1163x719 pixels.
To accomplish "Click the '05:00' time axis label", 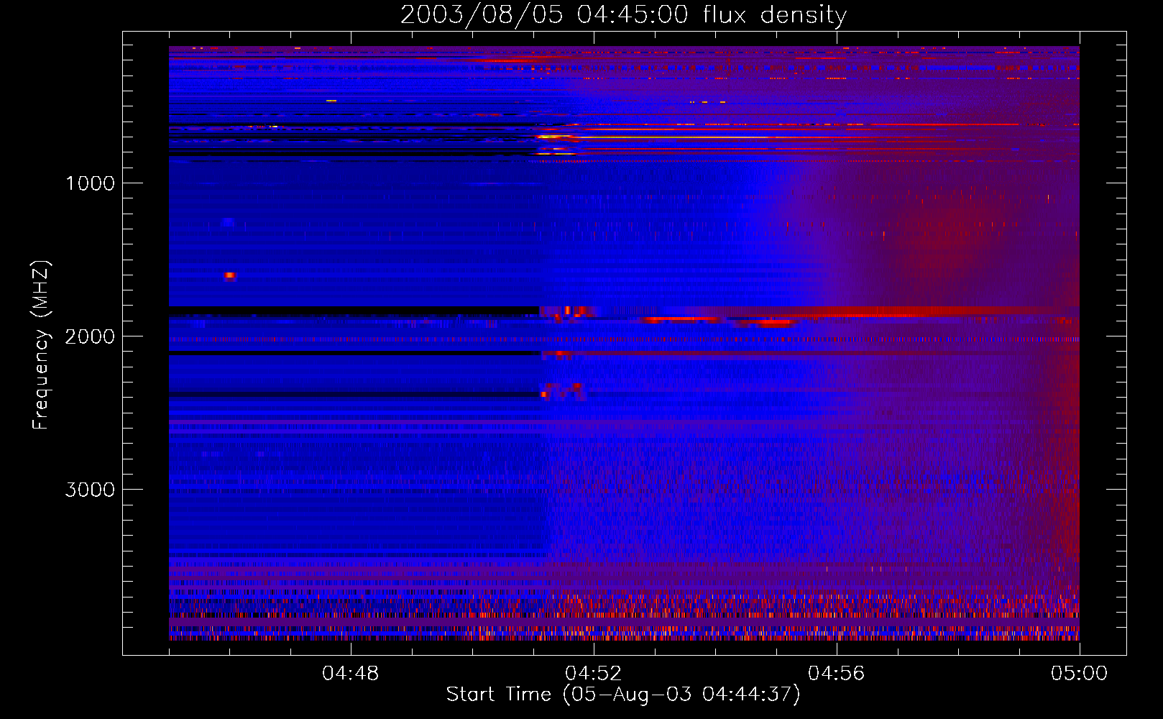I will click(1079, 674).
